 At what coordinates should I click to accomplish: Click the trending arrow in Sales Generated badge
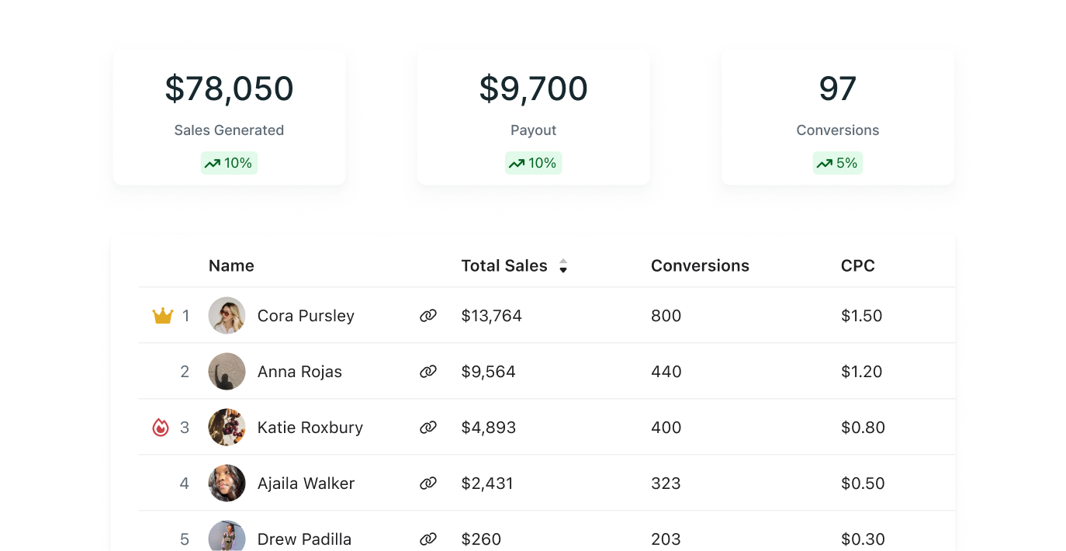coord(212,164)
